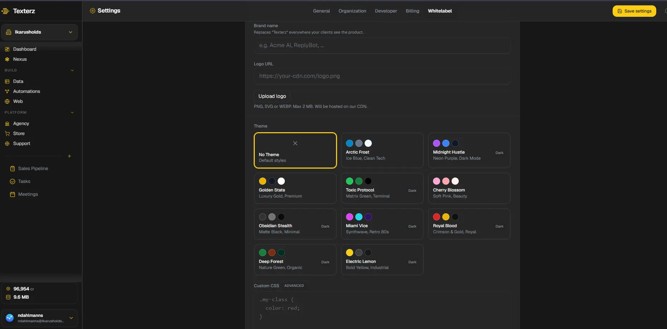Select the Cherry Blossom theme
Viewport: 667px width, 329px height.
click(x=469, y=188)
